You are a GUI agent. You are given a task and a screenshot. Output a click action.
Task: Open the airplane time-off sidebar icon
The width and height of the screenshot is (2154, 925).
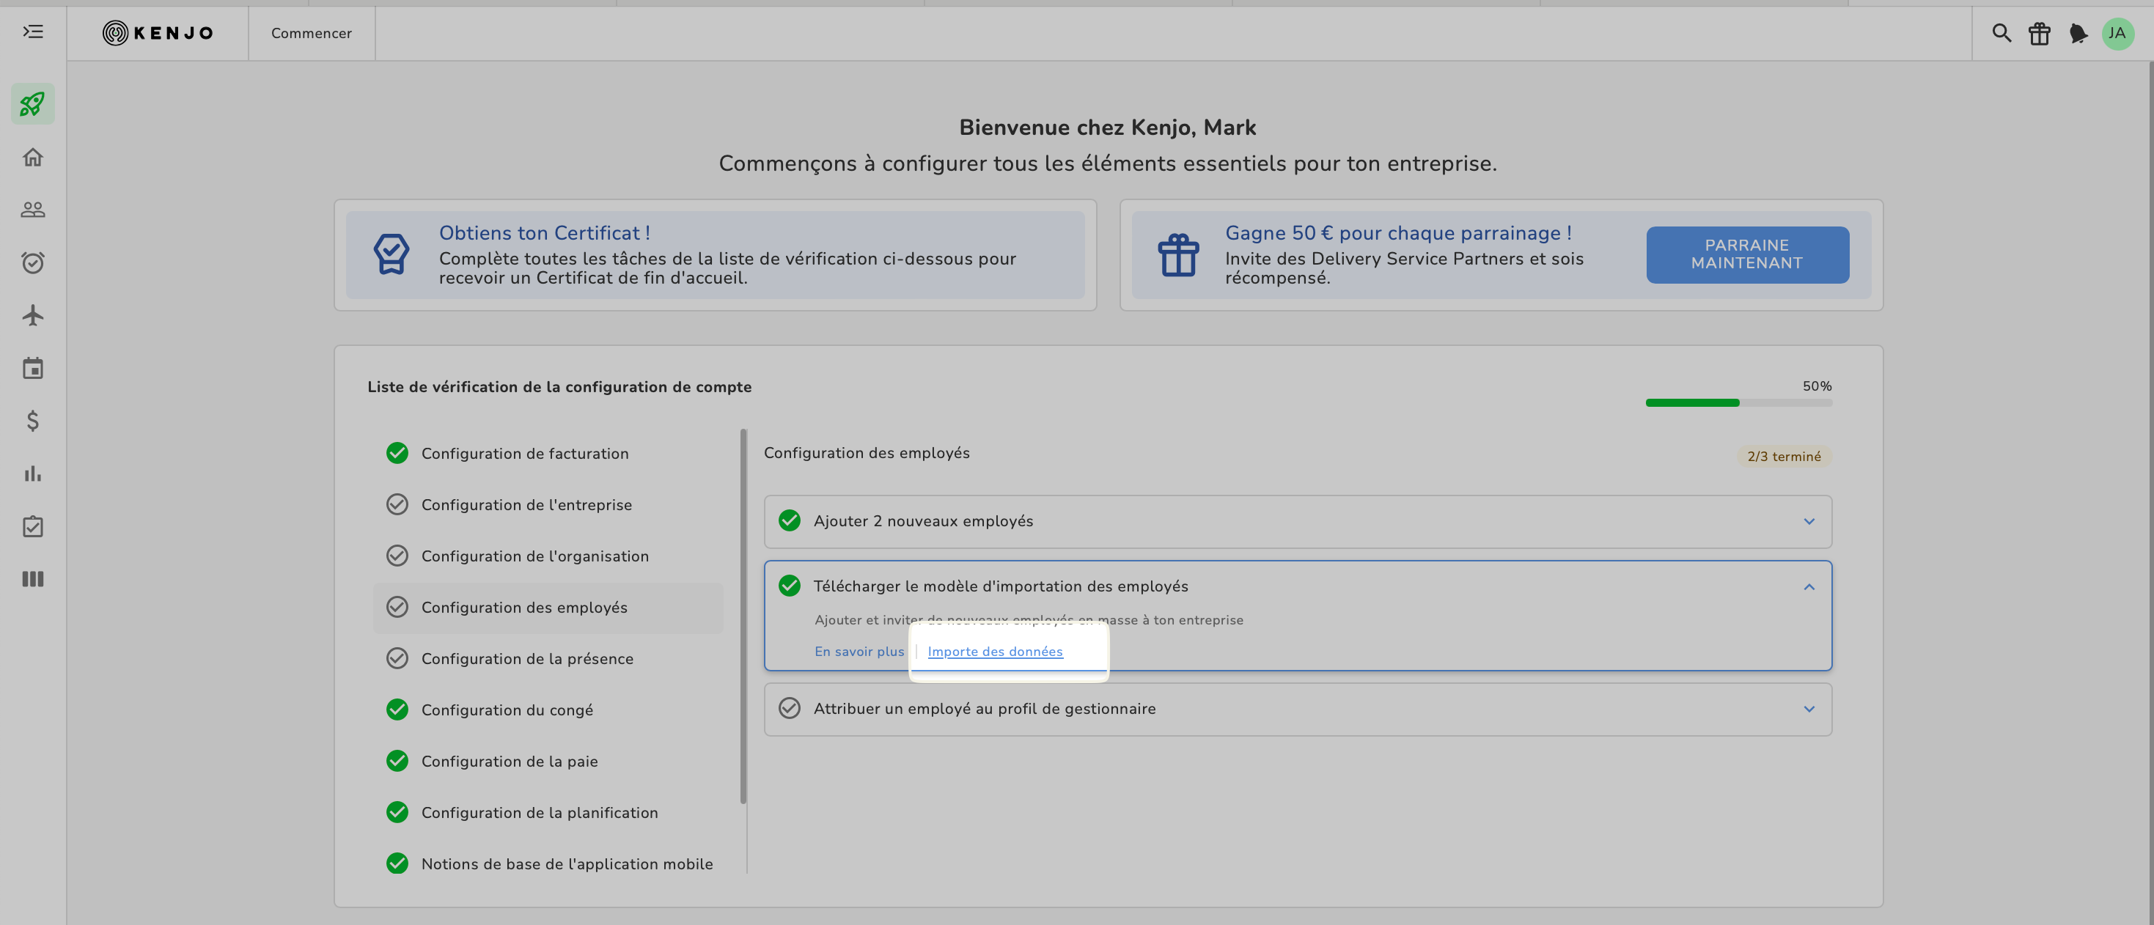coord(32,315)
